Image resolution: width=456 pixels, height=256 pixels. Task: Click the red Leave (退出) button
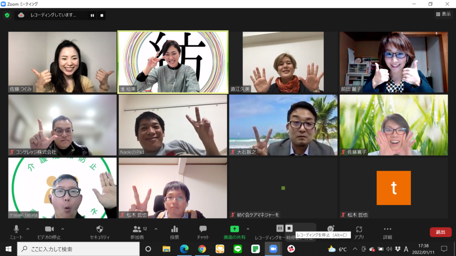pyautogui.click(x=440, y=232)
